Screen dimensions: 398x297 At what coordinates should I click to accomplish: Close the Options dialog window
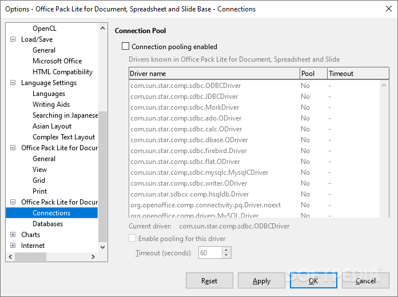[389, 9]
